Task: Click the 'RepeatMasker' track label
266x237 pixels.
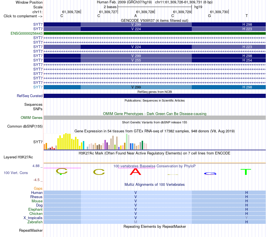Action: (31, 230)
